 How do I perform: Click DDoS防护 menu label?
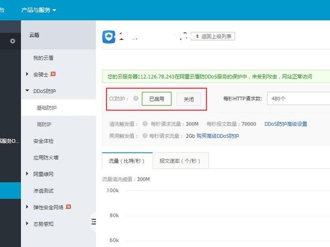[45, 91]
